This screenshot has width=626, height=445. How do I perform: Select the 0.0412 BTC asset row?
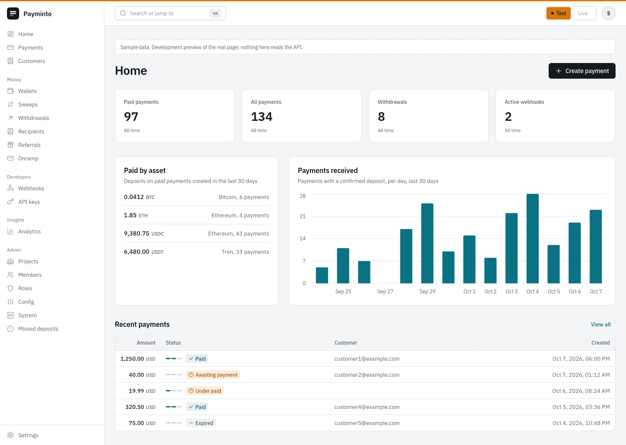click(196, 197)
